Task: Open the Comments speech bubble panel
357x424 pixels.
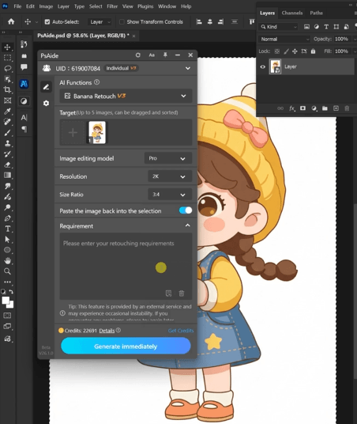Action: [x=24, y=66]
